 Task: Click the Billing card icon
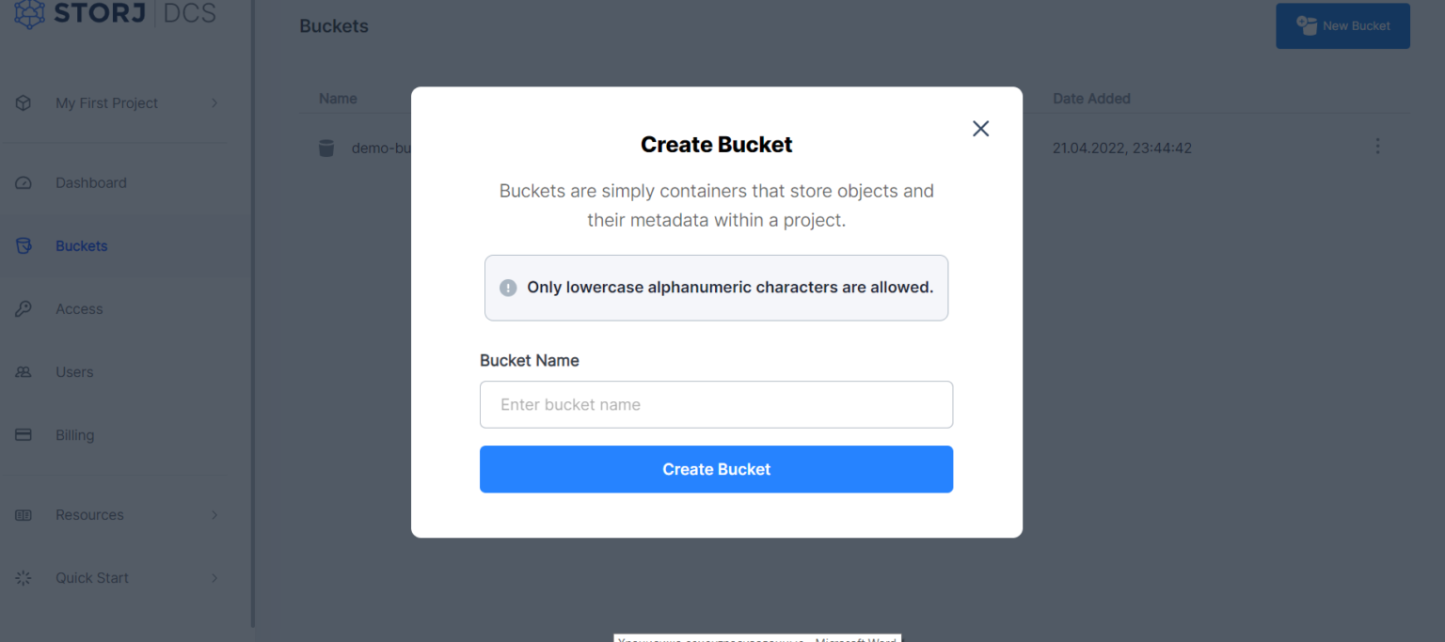pyautogui.click(x=24, y=434)
